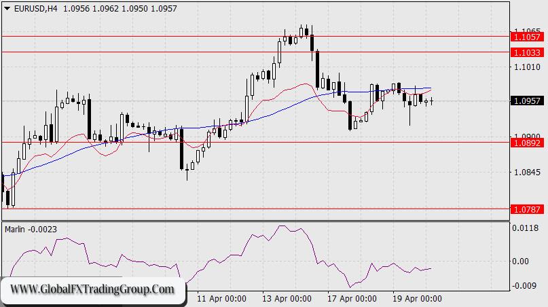Click the 1.0845 price axis value
Viewport: 548px width, 307px height.
[527, 172]
